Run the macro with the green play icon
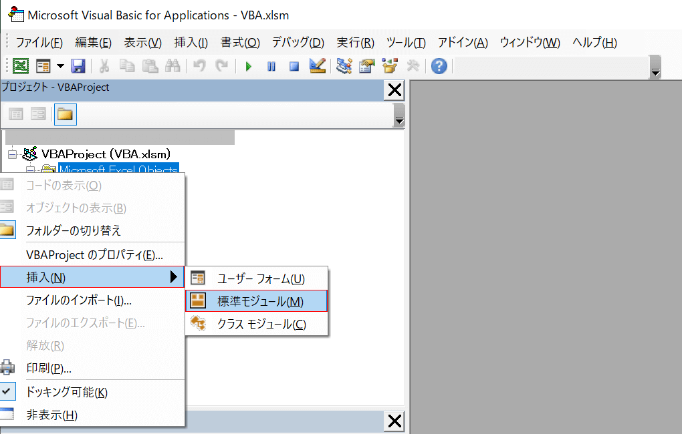The height and width of the screenshot is (434, 682). pos(249,66)
